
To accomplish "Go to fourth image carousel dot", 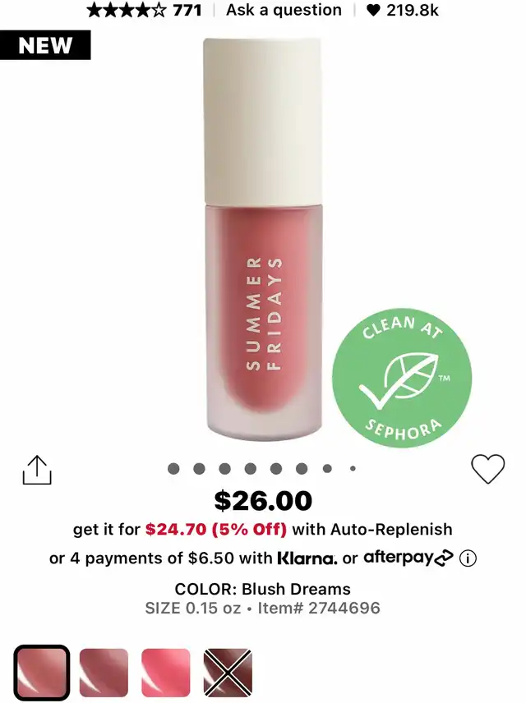I will pyautogui.click(x=251, y=468).
